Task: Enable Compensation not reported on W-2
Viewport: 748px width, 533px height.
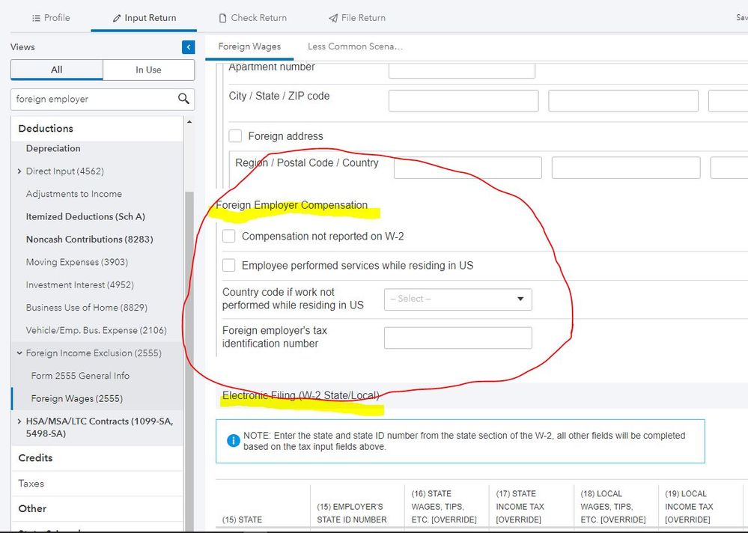Action: coord(229,237)
